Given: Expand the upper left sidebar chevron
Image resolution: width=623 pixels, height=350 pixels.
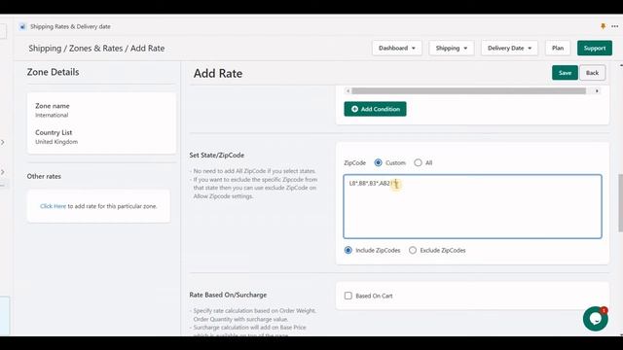Looking at the screenshot, I should click(3, 142).
